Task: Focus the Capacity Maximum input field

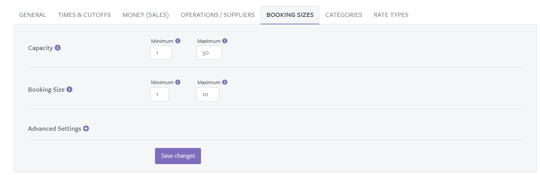Action: 209,53
